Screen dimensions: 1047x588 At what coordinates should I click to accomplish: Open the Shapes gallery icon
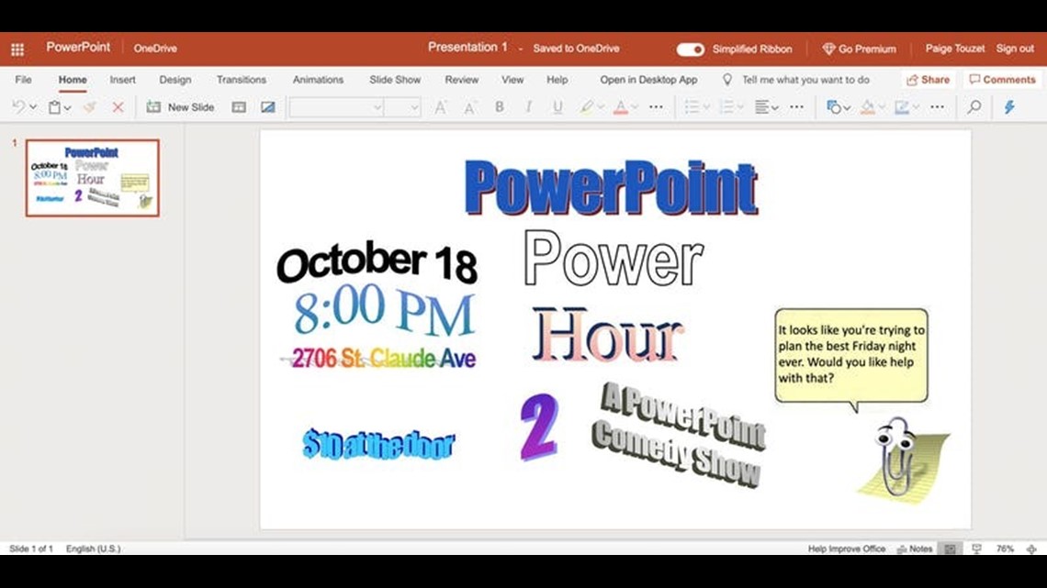tap(833, 106)
